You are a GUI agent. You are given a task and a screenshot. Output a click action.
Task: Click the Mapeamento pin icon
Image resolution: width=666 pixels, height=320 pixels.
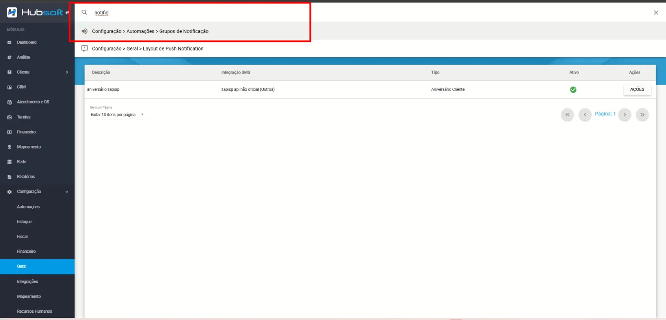(x=9, y=147)
